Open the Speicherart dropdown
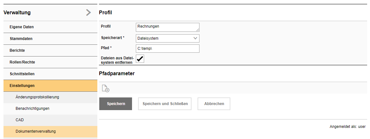The image size is (370, 139). 167,38
